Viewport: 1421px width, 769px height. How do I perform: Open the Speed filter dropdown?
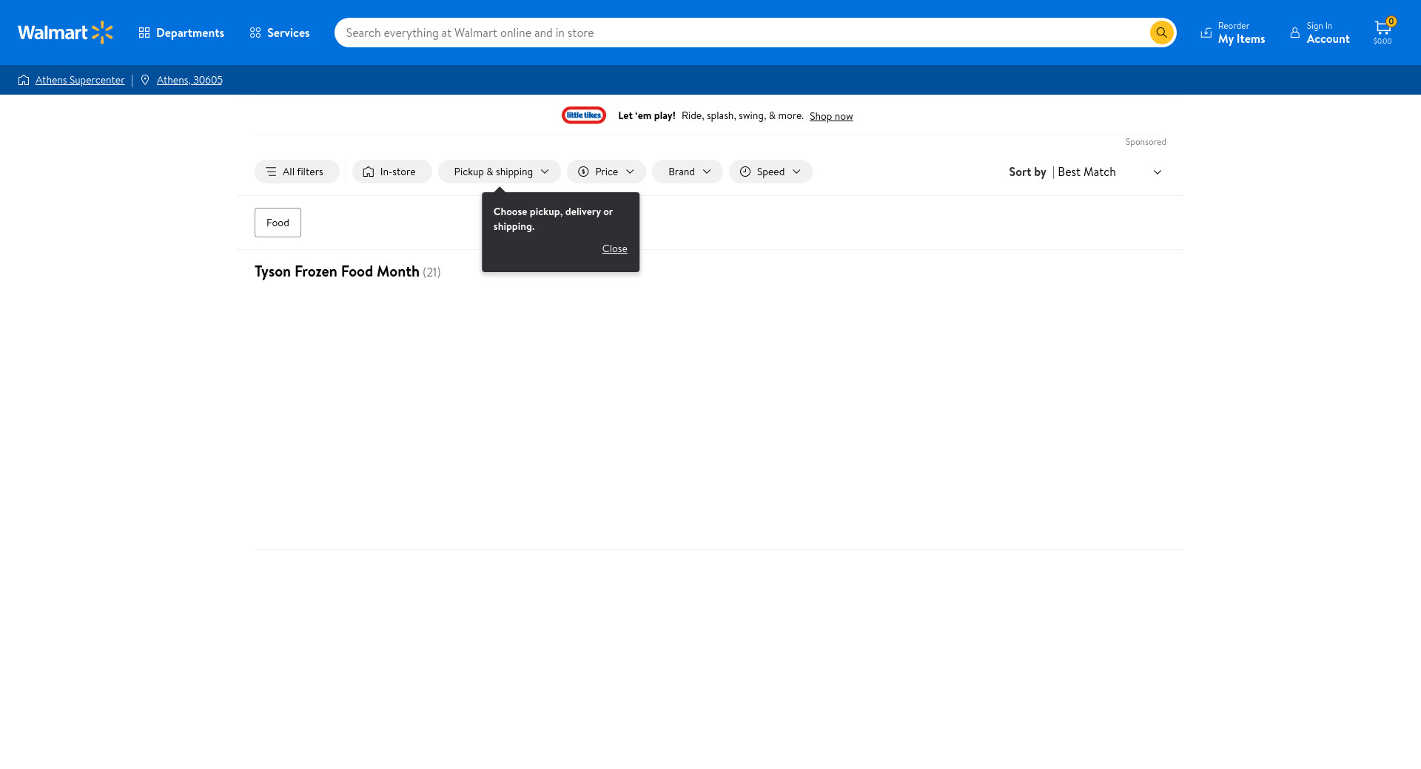770,172
